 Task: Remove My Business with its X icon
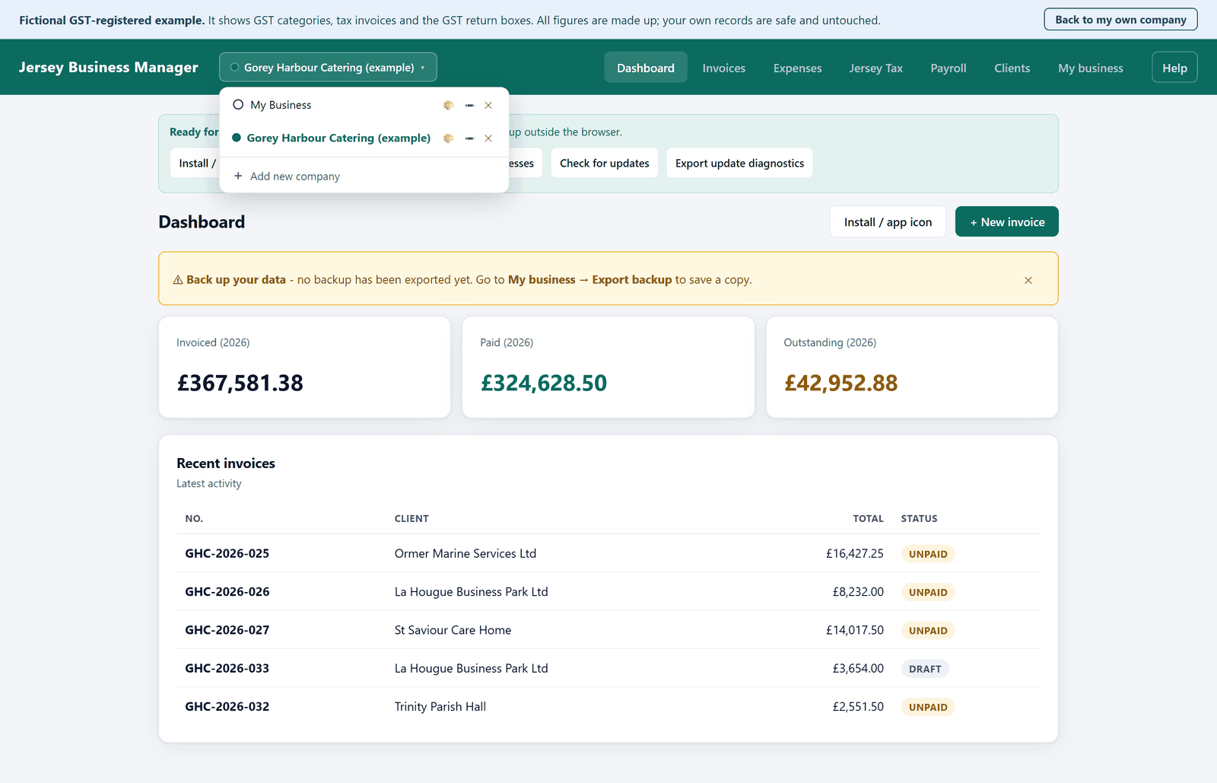tap(488, 105)
